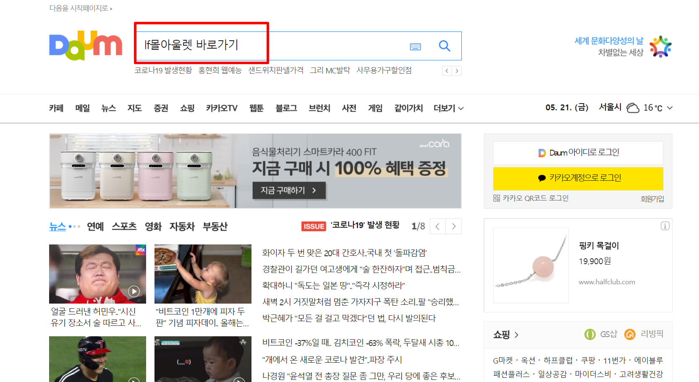Image resolution: width=699 pixels, height=382 pixels.
Task: Click the 11번가 shopping link
Action: [615, 361]
